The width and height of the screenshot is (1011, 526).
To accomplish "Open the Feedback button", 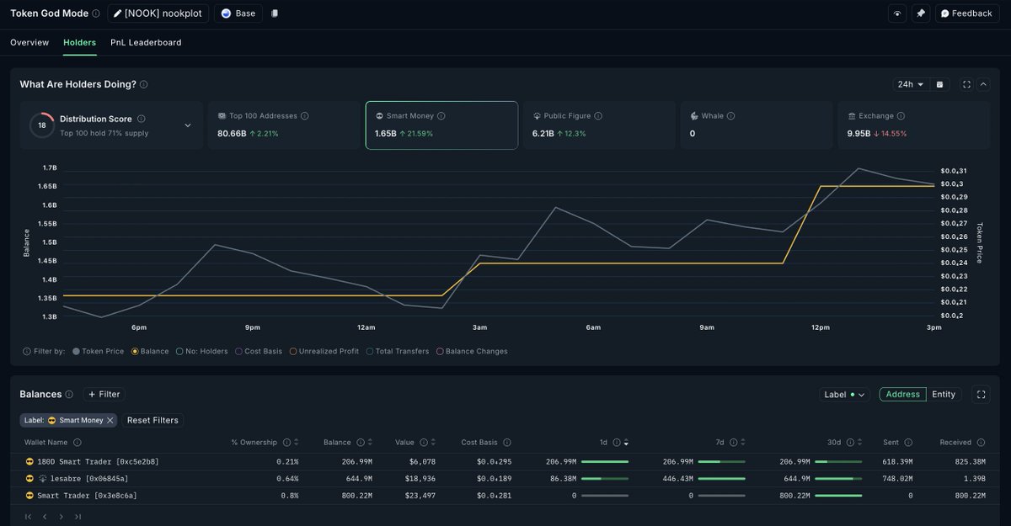I will click(966, 13).
